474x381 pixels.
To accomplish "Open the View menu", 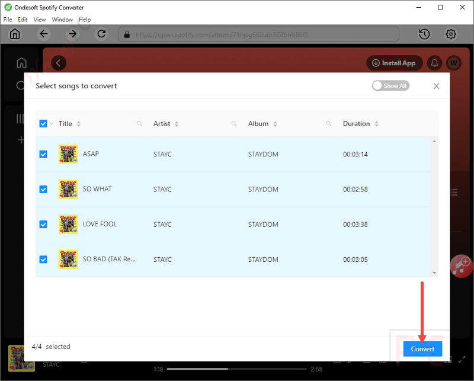I will [x=40, y=20].
